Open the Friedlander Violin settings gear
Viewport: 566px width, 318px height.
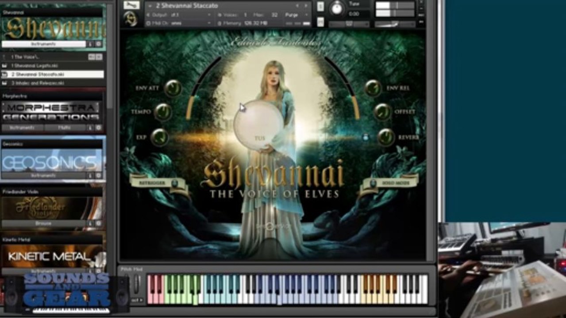pos(98,223)
